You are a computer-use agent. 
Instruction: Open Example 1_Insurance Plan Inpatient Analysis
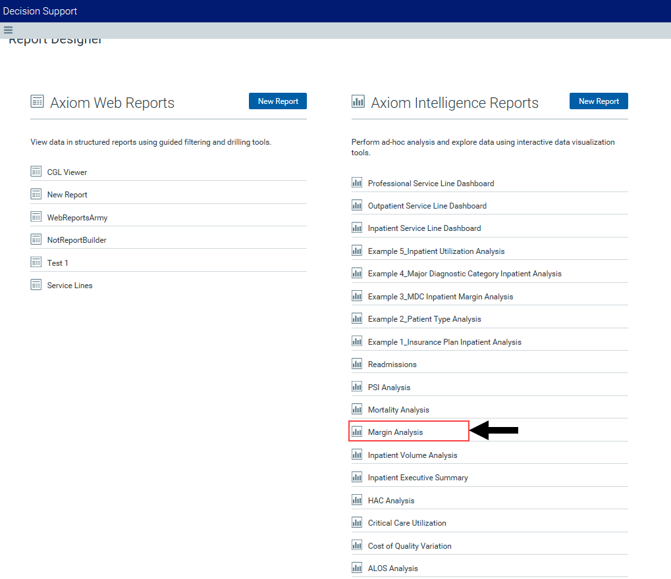tap(444, 342)
